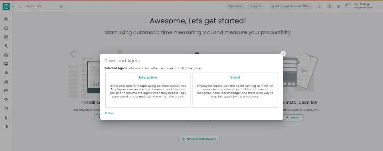The width and height of the screenshot is (383, 151).
Task: Go back with Prev link
Action: 109,113
